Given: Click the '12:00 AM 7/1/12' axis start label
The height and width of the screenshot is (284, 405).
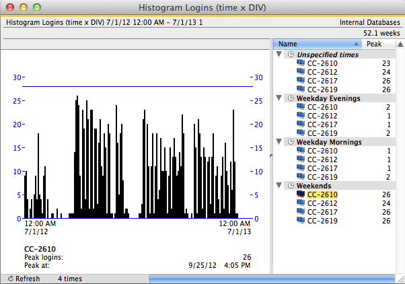Looking at the screenshot, I should (40, 227).
